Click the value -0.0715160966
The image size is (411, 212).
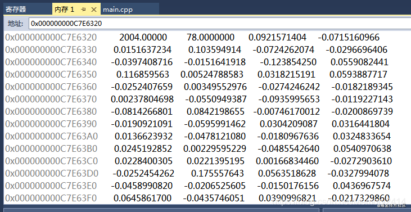point(349,37)
